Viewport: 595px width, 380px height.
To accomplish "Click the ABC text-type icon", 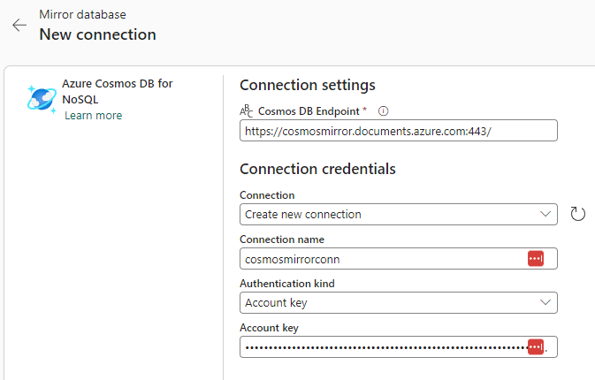I will [x=247, y=111].
